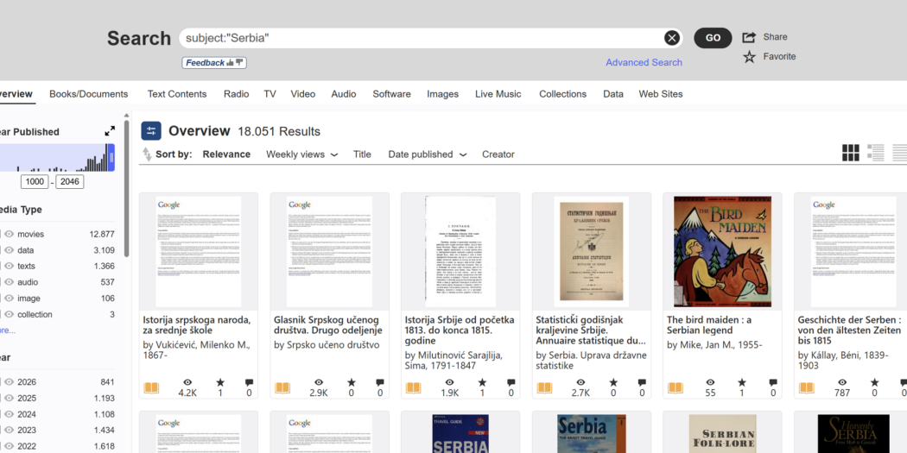Open the Advanced Search link
This screenshot has height=453, width=907.
pos(644,63)
